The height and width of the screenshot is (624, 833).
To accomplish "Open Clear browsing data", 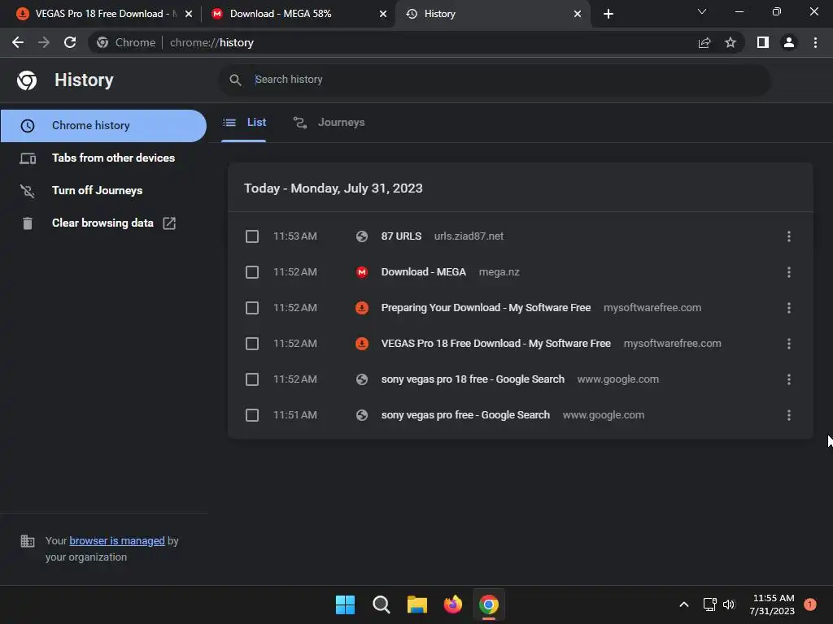I will [103, 223].
